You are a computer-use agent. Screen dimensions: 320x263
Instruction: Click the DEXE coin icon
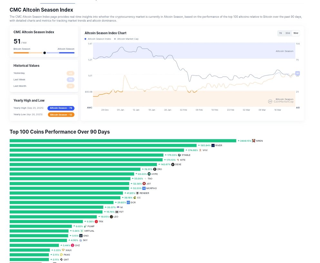pos(173,165)
